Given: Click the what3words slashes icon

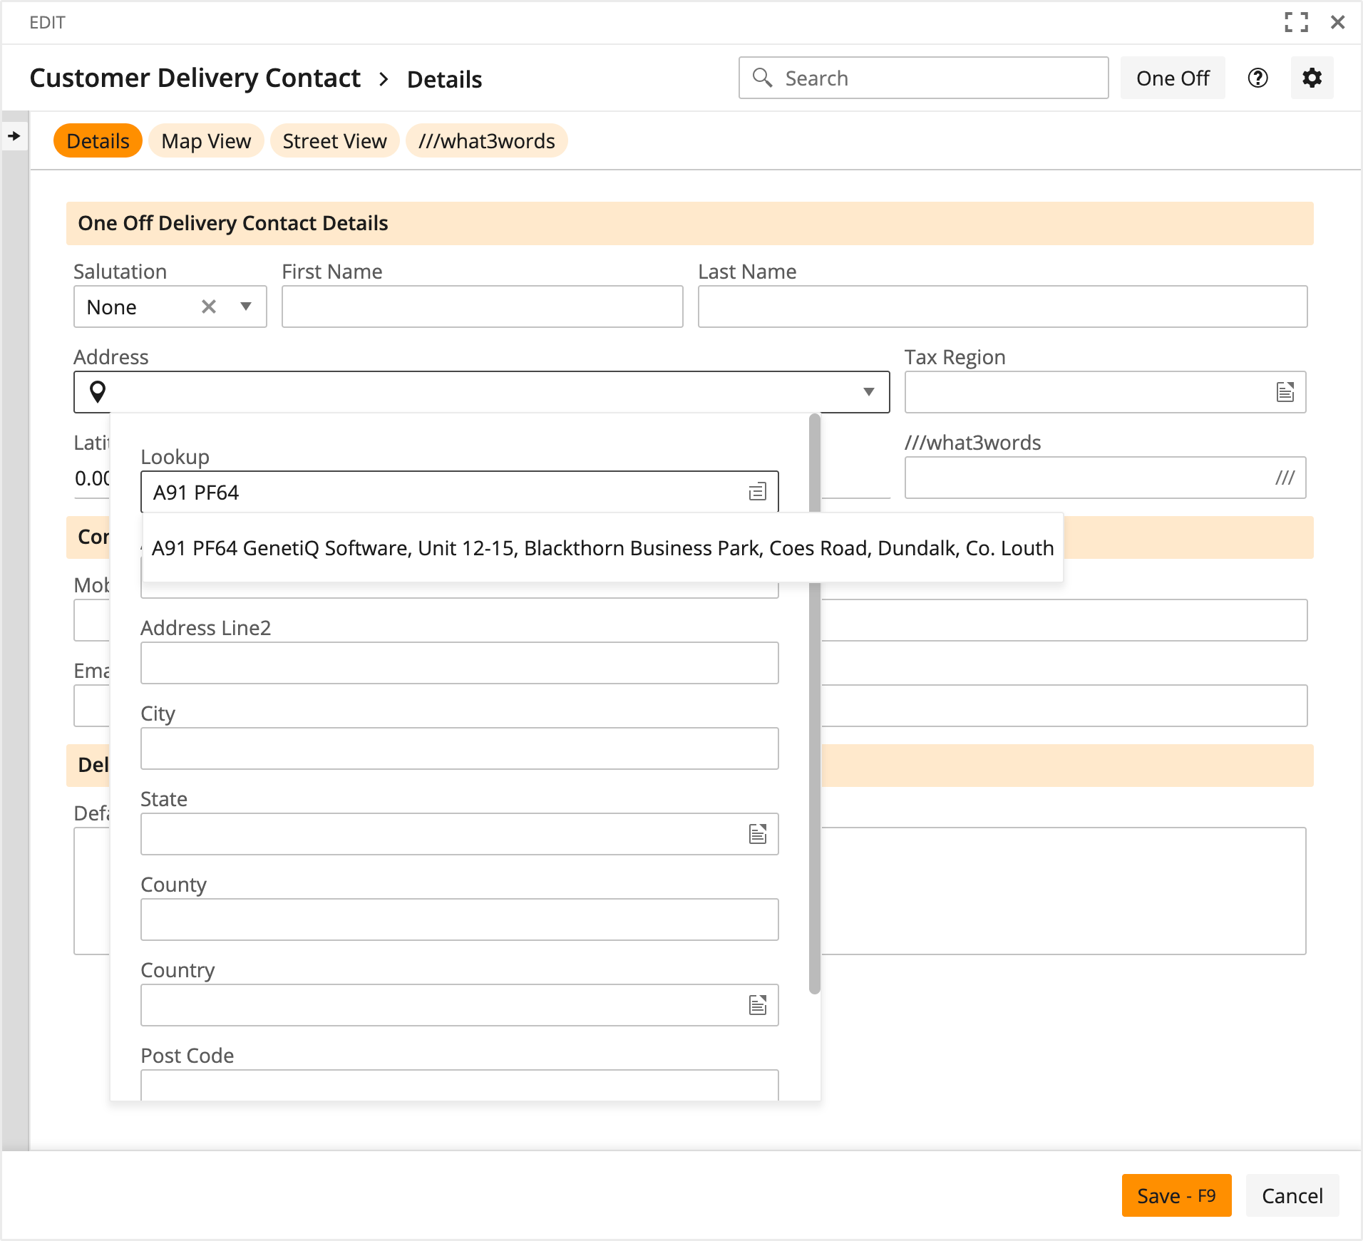Looking at the screenshot, I should (x=1285, y=478).
